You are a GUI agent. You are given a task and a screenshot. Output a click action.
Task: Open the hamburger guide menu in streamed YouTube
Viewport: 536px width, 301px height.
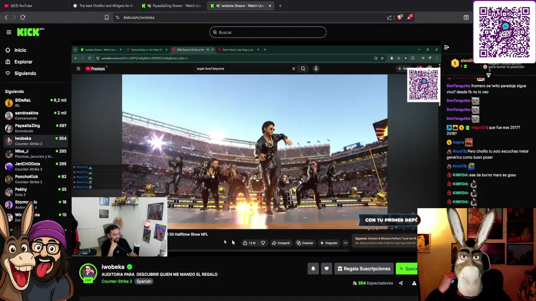[78, 69]
